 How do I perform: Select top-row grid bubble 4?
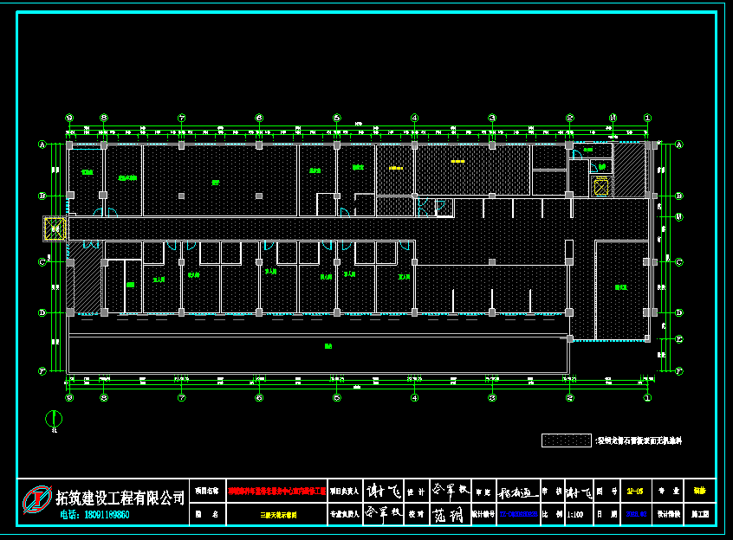(414, 118)
